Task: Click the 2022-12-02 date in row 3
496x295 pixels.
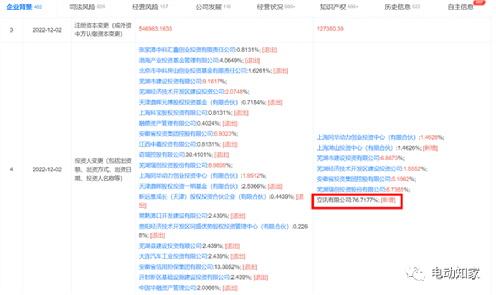Action: (x=47, y=30)
